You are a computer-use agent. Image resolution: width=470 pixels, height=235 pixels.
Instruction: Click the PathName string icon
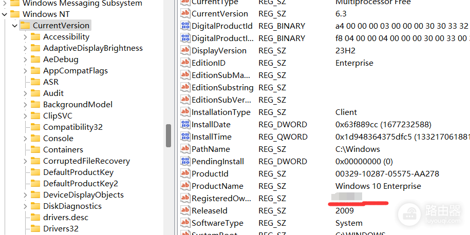pos(185,149)
